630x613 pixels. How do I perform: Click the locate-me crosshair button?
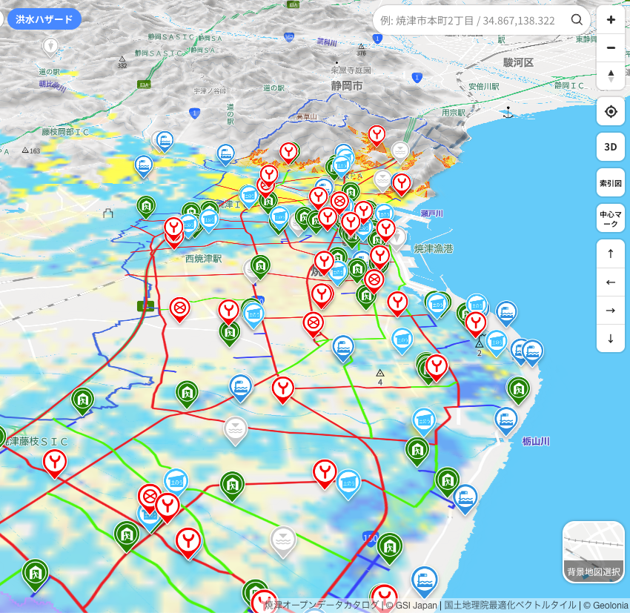pyautogui.click(x=610, y=111)
